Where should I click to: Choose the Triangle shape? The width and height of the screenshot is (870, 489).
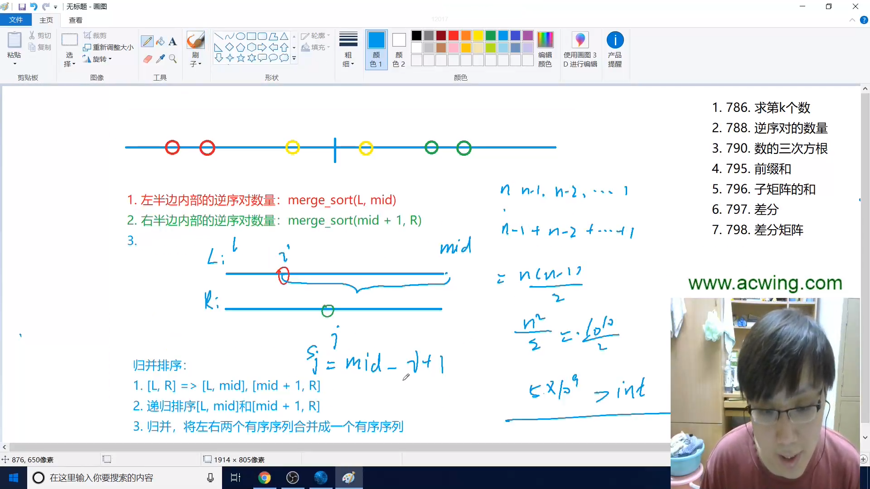(284, 36)
